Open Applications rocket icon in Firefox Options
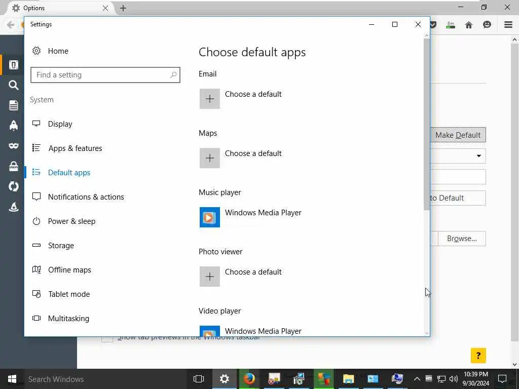 click(x=13, y=126)
